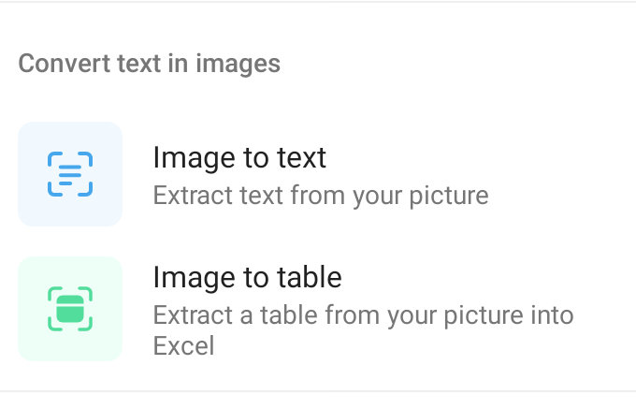
Task: Click "Extract text from your picture" description
Action: click(x=321, y=197)
